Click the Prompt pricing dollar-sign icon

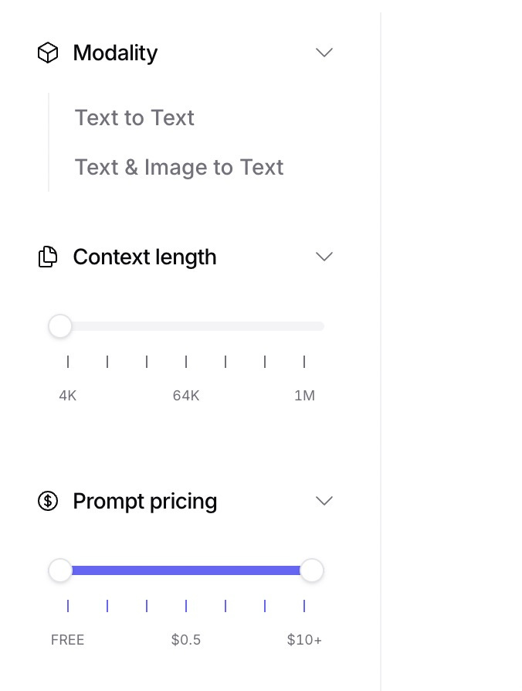(x=48, y=501)
